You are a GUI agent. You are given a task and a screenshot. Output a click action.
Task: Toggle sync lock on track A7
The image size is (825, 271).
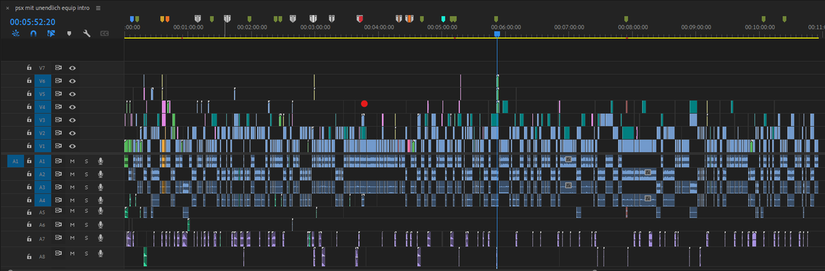point(58,238)
